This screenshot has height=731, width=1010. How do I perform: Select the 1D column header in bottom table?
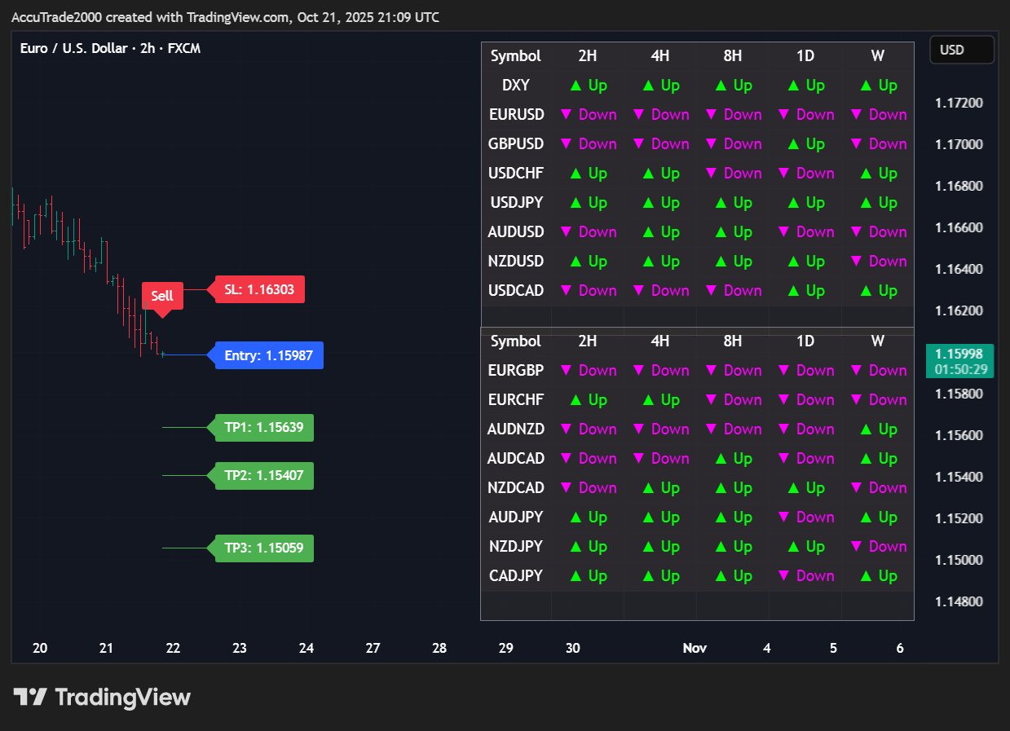pos(805,341)
